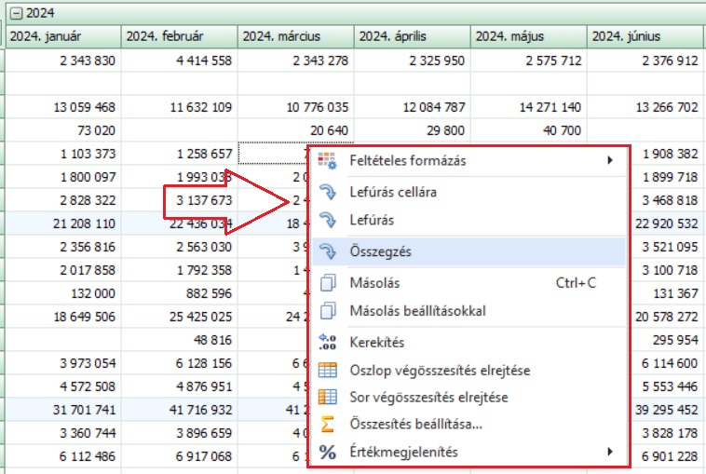706x474 pixels.
Task: Click the Másolás copy icon
Action: point(327,282)
